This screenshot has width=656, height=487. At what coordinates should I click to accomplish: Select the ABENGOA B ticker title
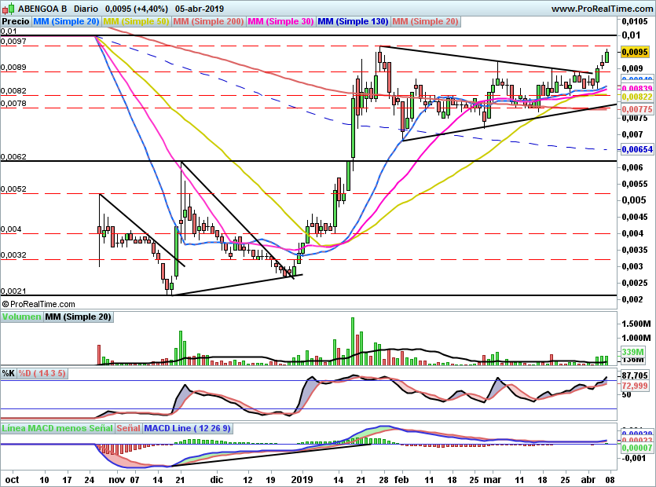42,9
